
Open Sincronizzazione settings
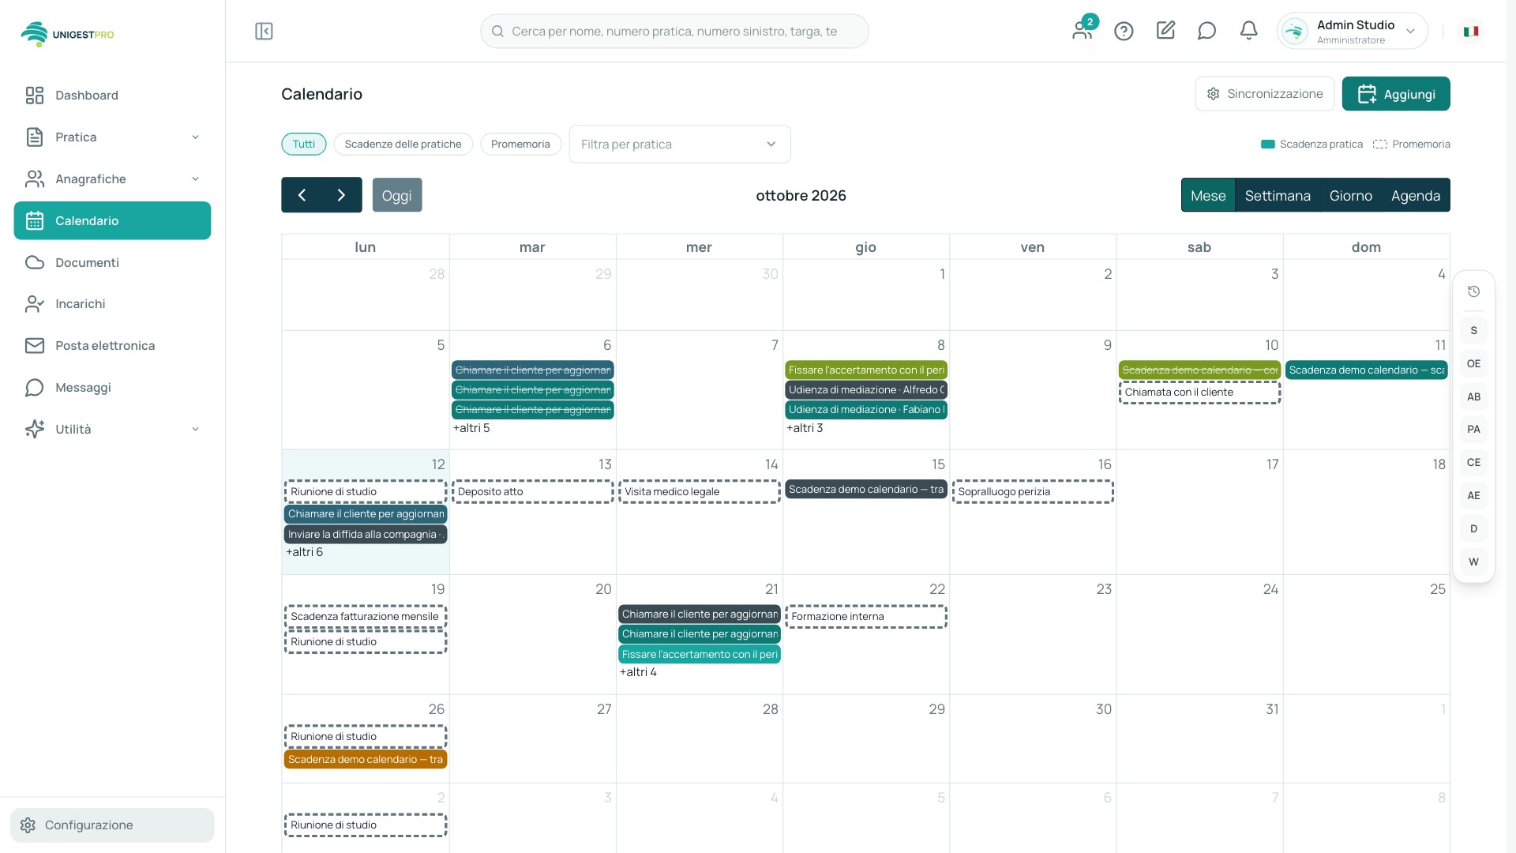click(1264, 93)
